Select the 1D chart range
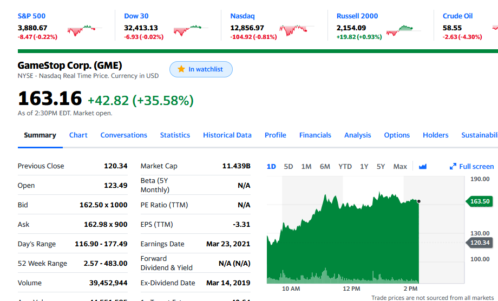 click(x=271, y=166)
